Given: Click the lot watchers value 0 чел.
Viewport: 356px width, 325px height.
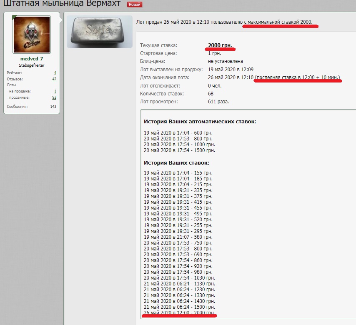Looking at the screenshot, I should 215,86.
